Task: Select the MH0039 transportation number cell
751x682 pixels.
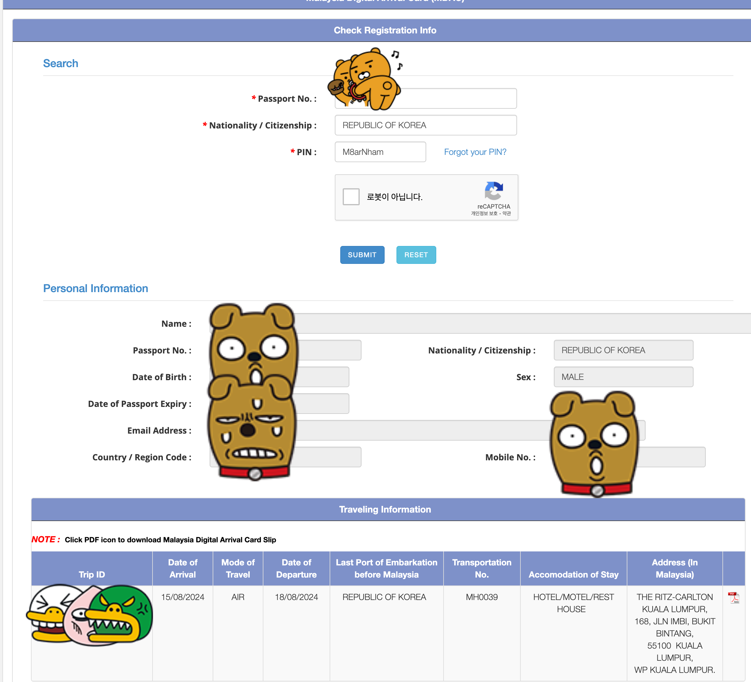Action: [x=481, y=597]
